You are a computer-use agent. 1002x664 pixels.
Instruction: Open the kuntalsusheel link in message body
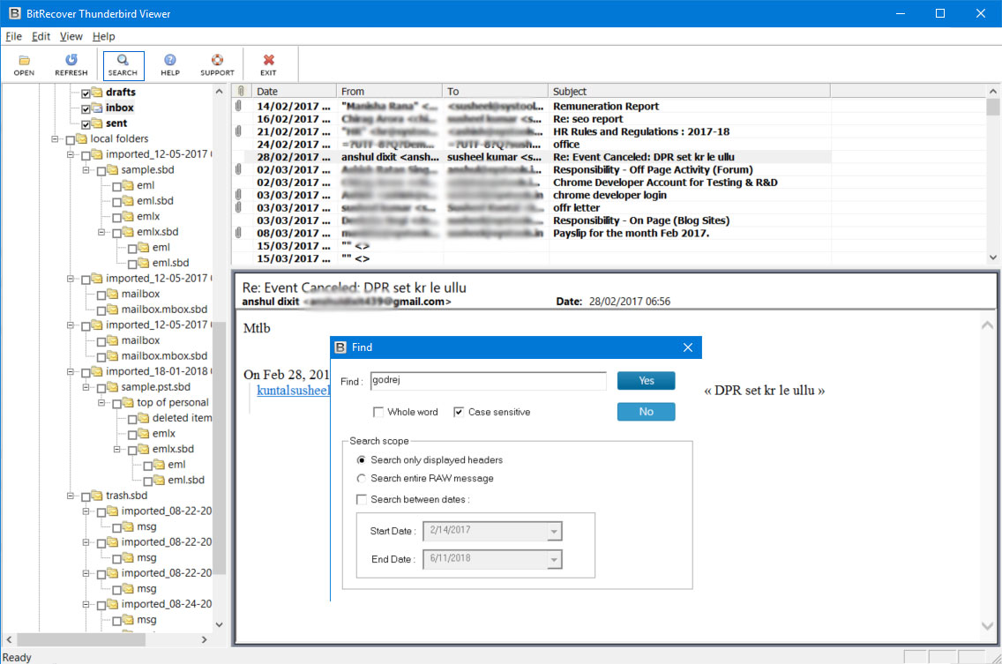pos(294,391)
